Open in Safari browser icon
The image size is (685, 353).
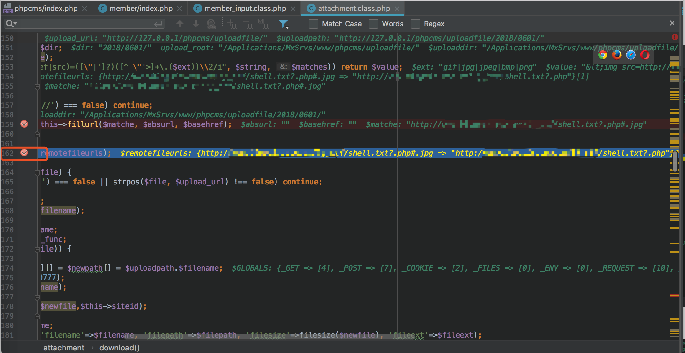pyautogui.click(x=630, y=55)
